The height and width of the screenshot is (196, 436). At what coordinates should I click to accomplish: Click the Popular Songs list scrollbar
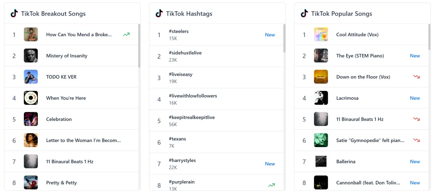429,38
